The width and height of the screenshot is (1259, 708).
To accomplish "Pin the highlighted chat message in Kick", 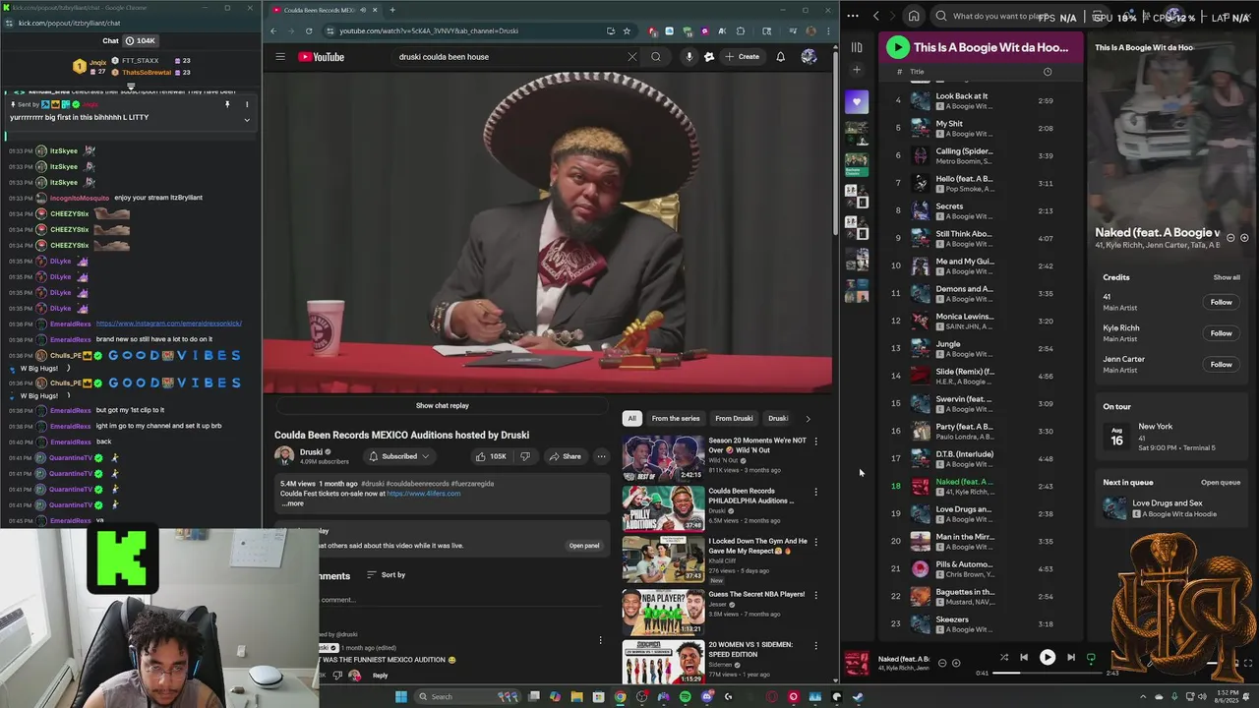I will (227, 104).
